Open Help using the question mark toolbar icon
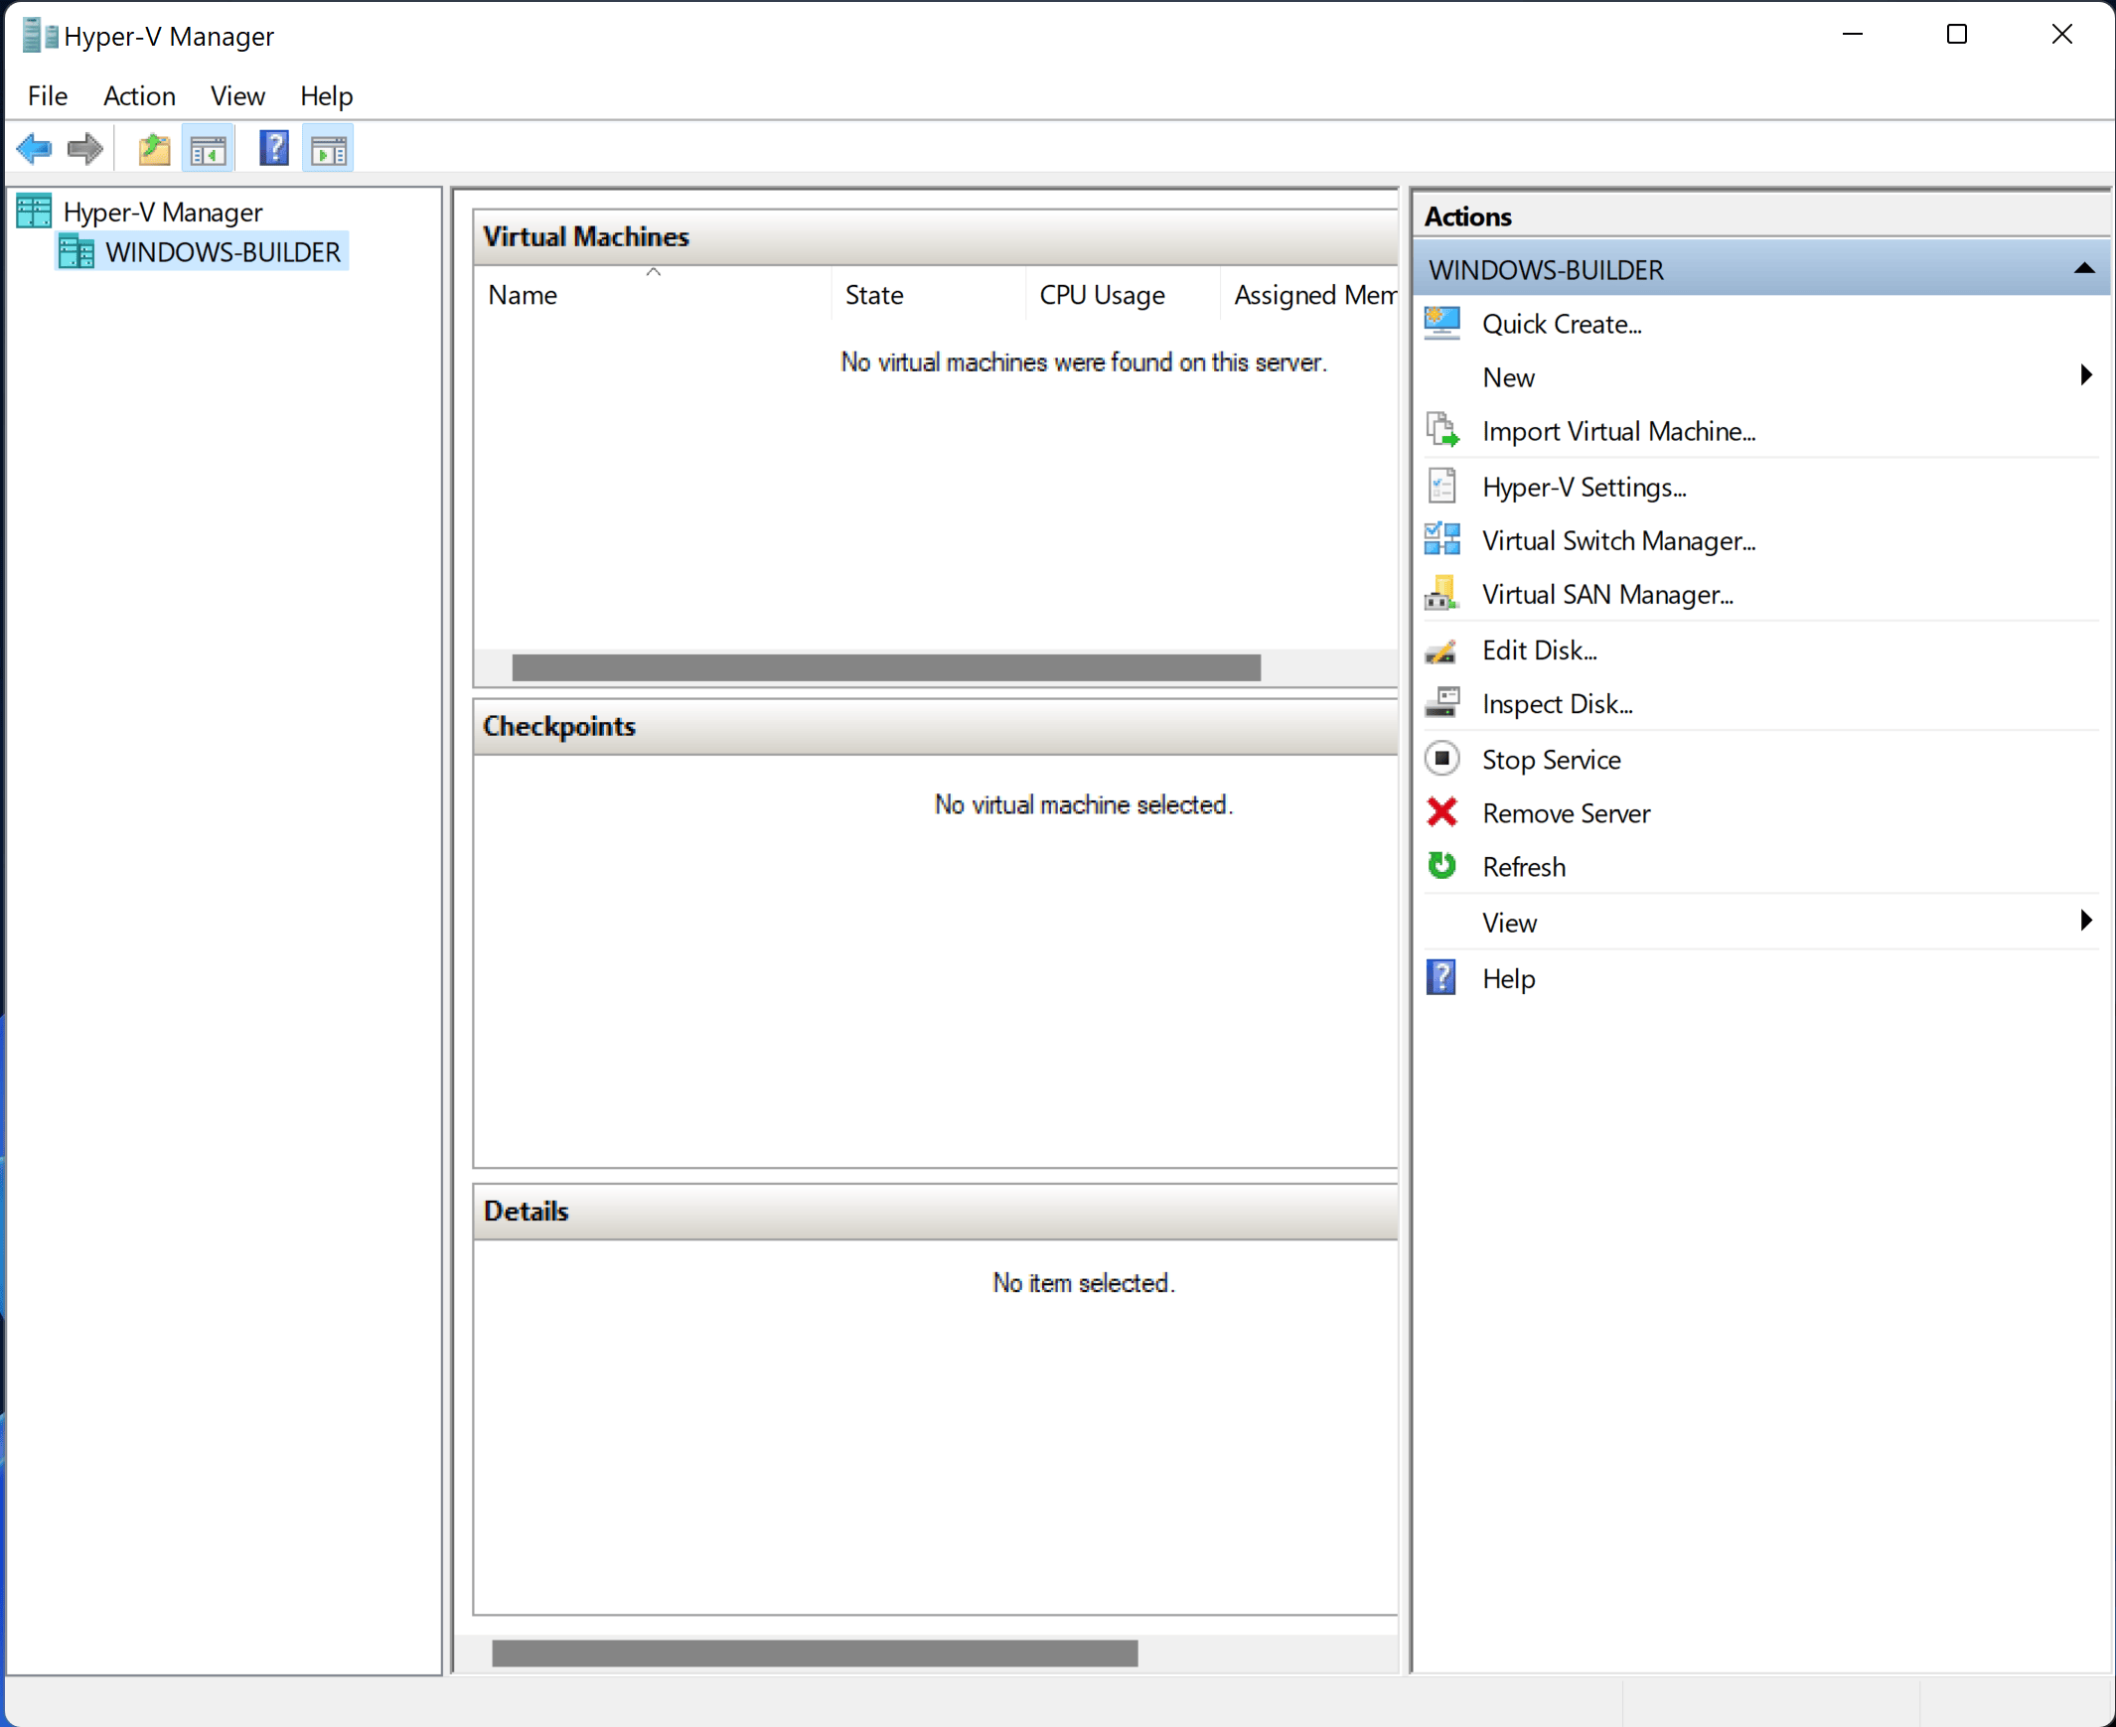 click(x=273, y=147)
